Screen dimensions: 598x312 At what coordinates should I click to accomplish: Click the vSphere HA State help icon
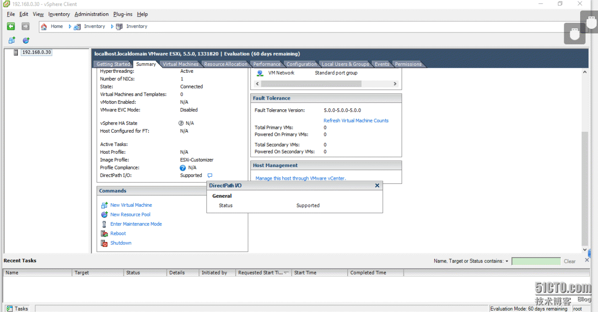[181, 123]
